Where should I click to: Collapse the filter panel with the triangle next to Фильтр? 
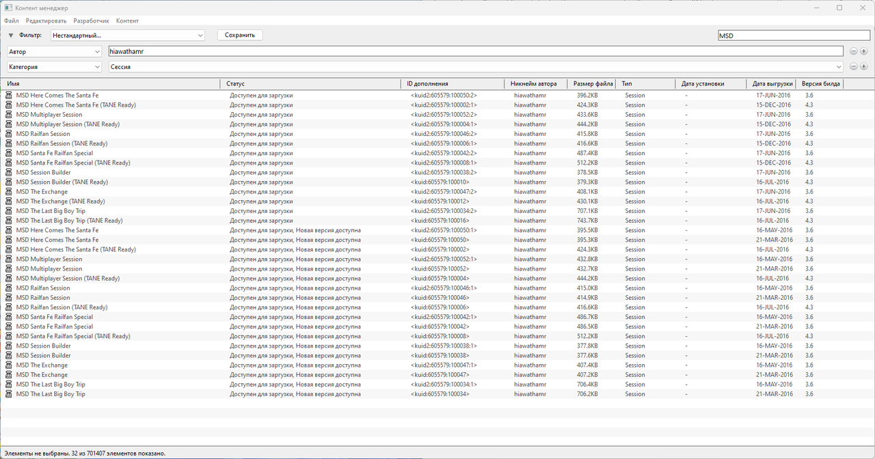point(11,35)
